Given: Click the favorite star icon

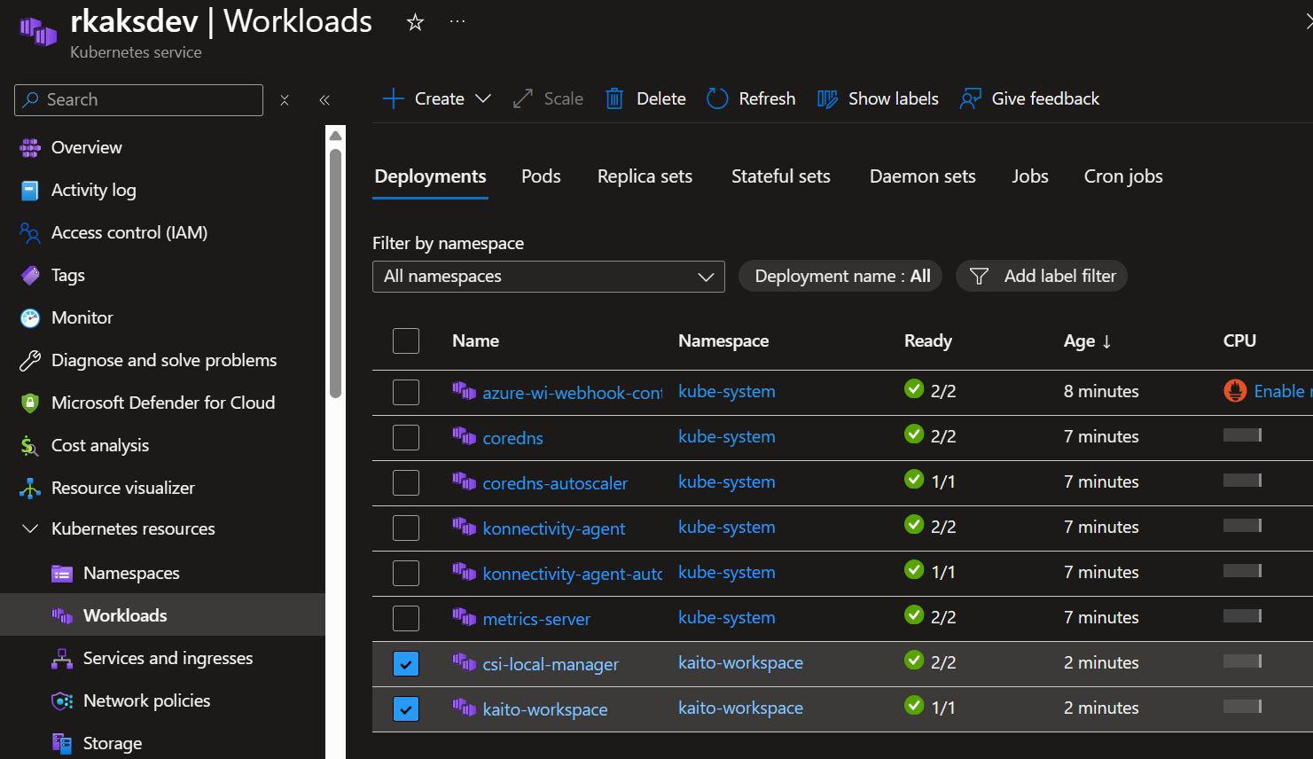Looking at the screenshot, I should pyautogui.click(x=415, y=22).
